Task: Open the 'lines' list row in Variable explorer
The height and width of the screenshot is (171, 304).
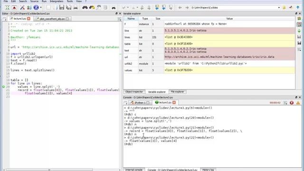Action: [x=209, y=37]
